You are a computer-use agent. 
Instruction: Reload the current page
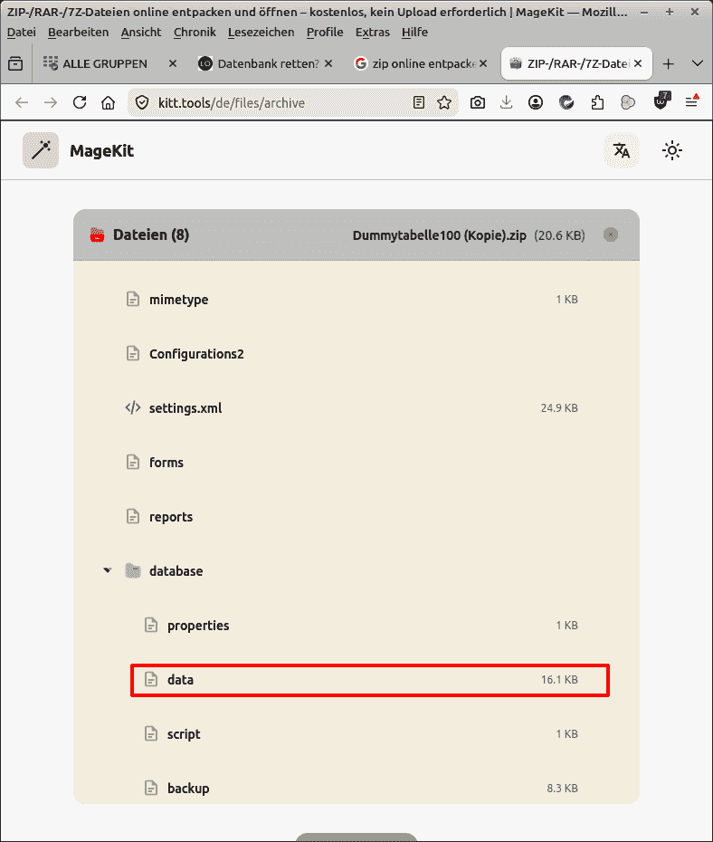point(80,102)
